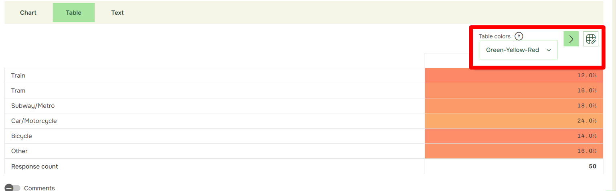This screenshot has height=191, width=616.
Task: Toggle the Comments switch
Action: tap(12, 188)
